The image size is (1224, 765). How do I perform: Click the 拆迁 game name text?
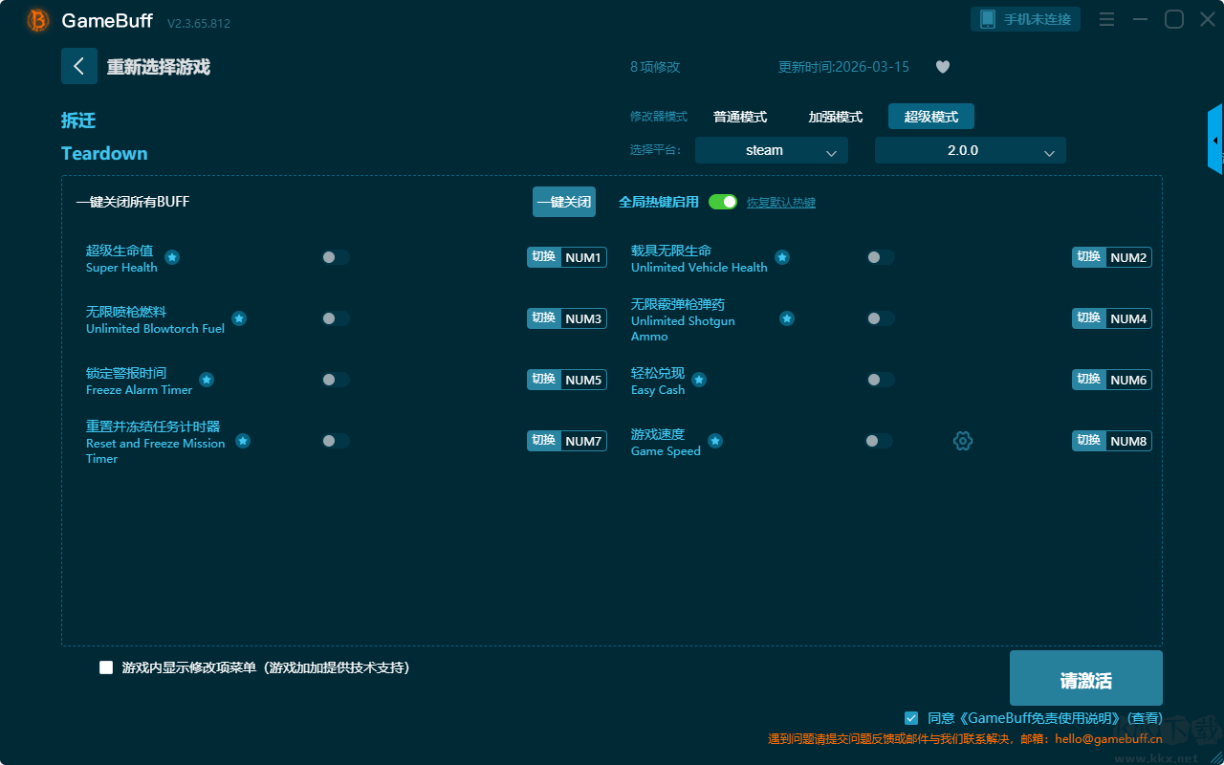[78, 120]
